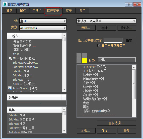Click scroll-up arrow of 操作 list

coord(64,35)
